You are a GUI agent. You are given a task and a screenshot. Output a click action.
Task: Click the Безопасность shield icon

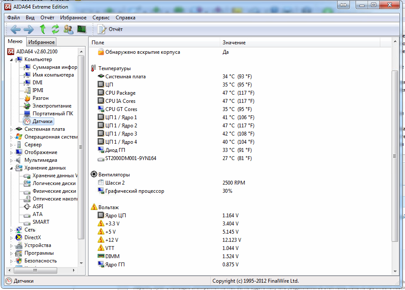pyautogui.click(x=19, y=261)
